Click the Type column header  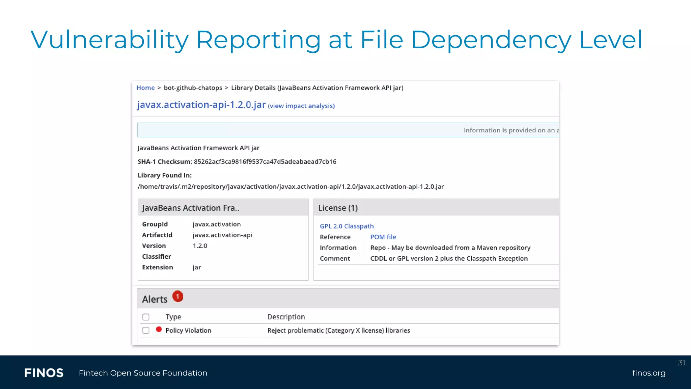pyautogui.click(x=173, y=317)
